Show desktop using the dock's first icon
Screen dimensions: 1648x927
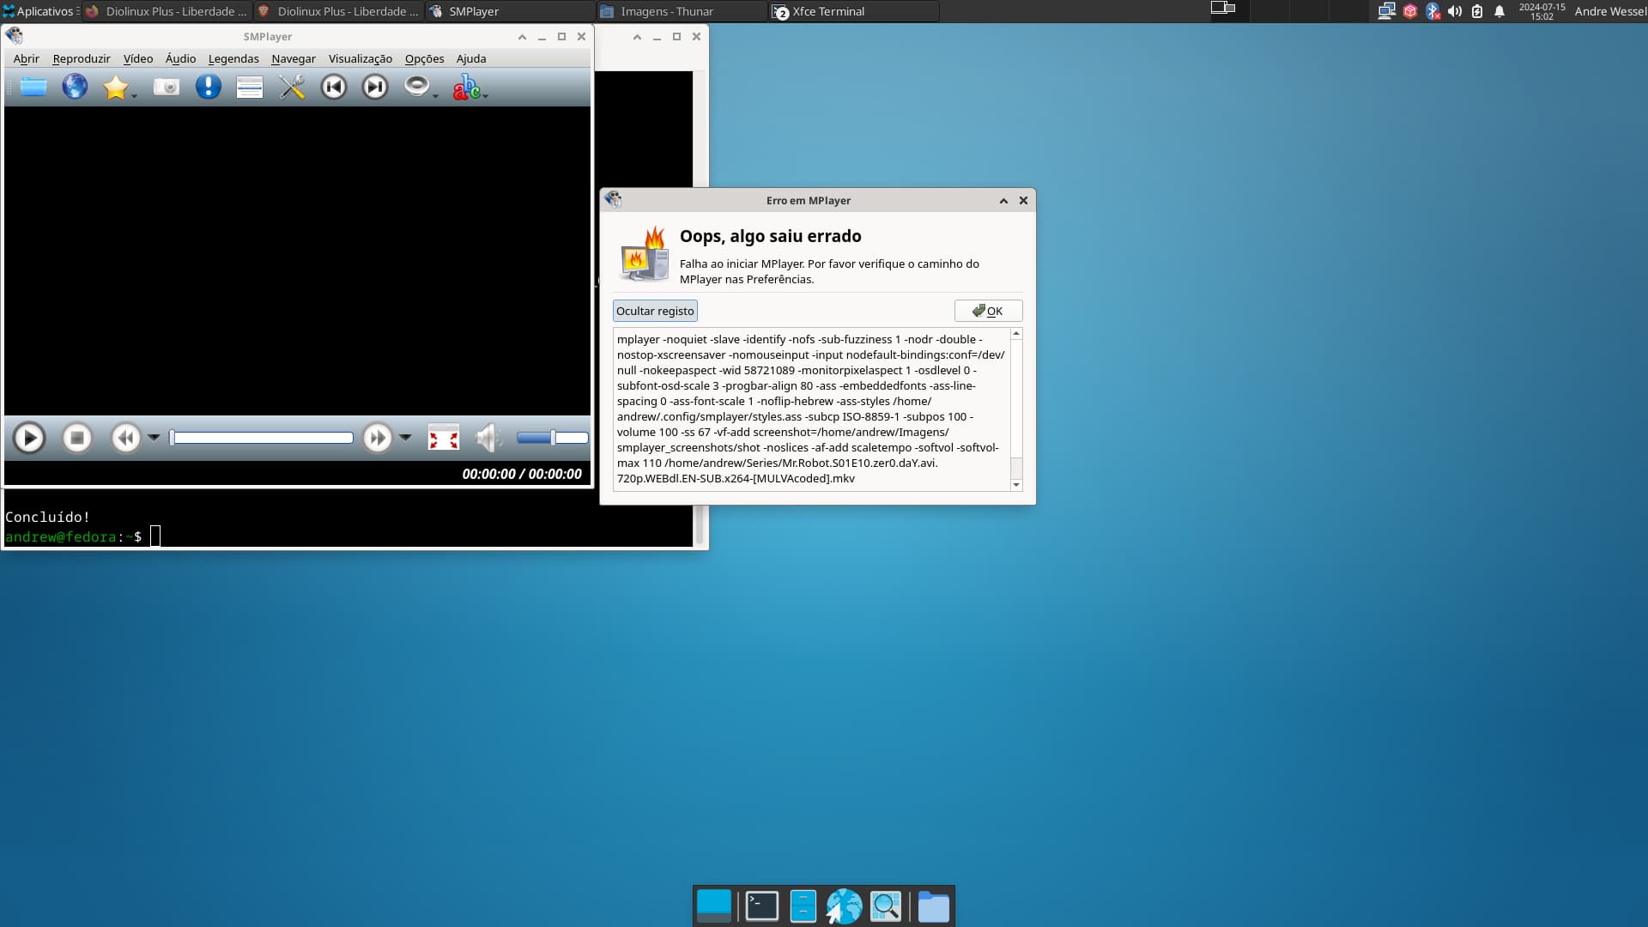coord(714,906)
